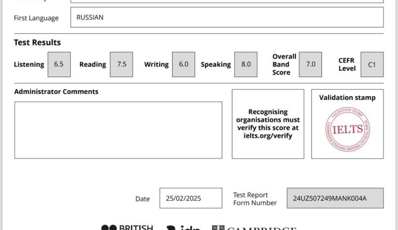Click the Administrator Comments heading
The width and height of the screenshot is (398, 230).
tap(56, 92)
